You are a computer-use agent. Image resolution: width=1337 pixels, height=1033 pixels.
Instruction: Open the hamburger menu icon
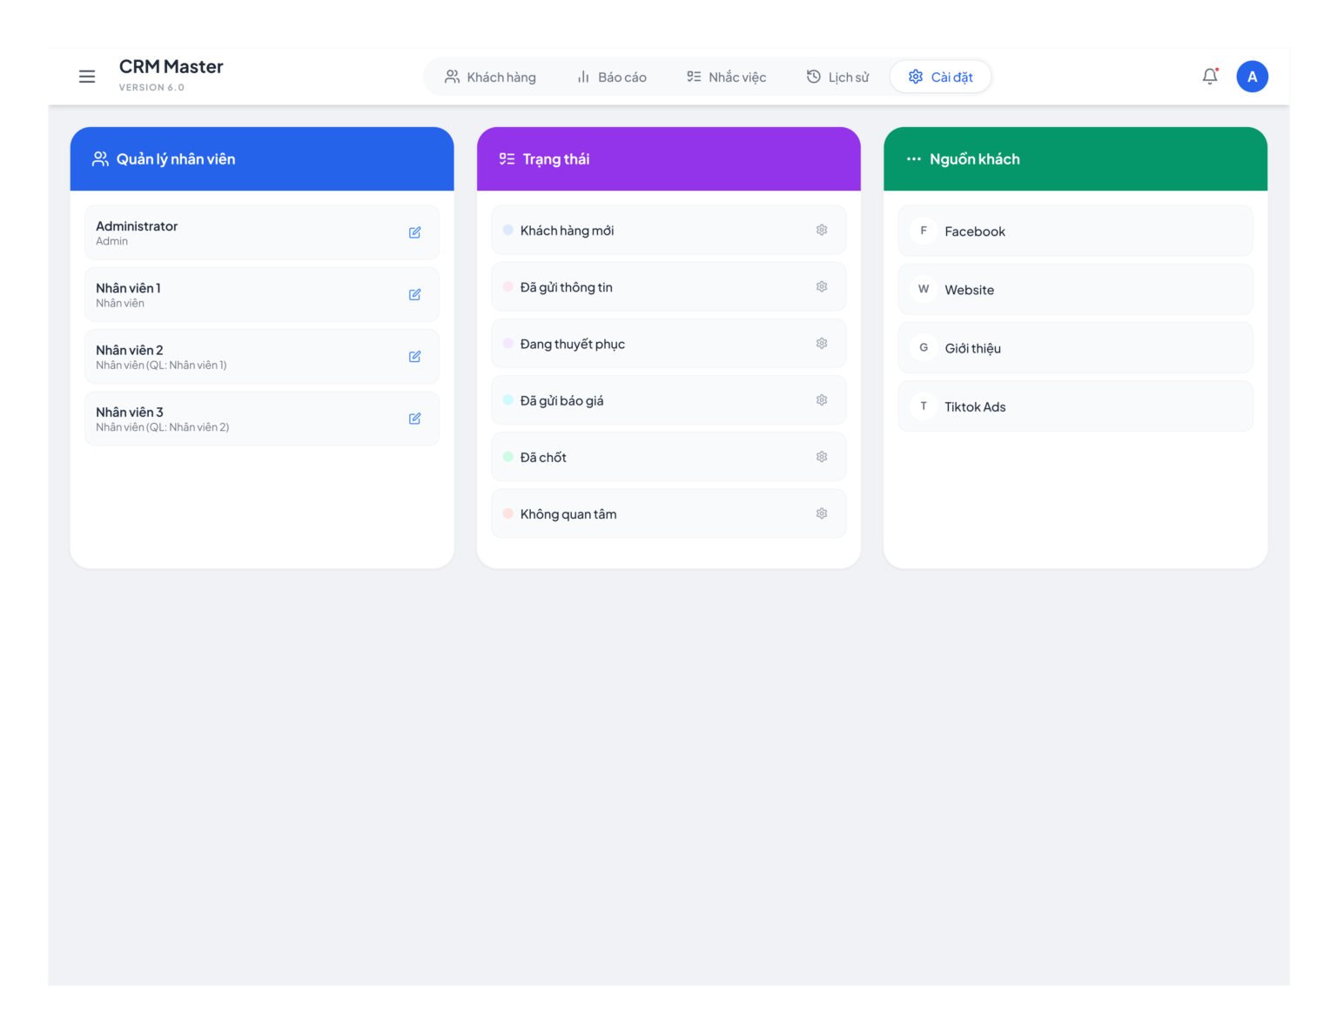click(87, 77)
